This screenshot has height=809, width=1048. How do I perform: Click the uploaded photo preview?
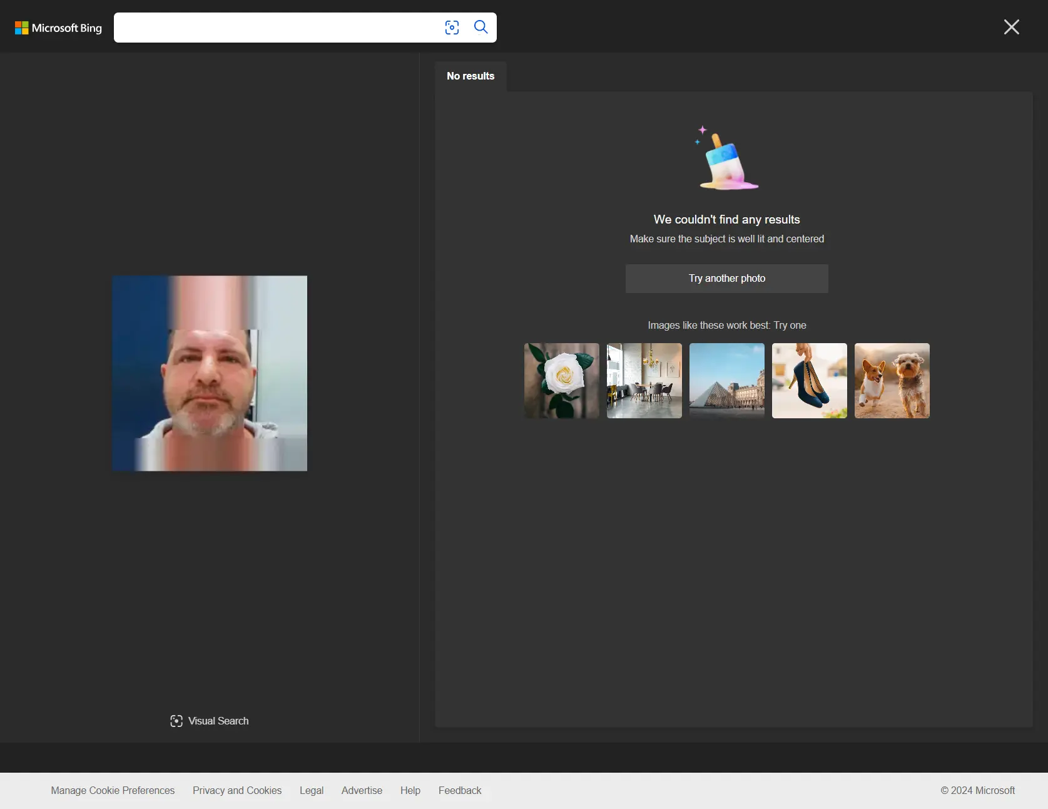(210, 373)
